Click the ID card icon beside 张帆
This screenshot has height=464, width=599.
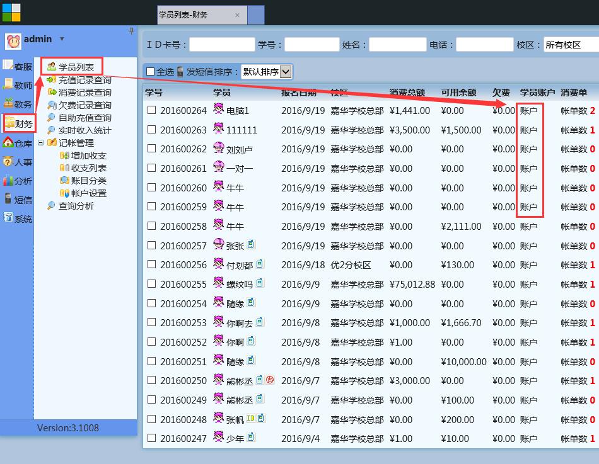(x=250, y=419)
